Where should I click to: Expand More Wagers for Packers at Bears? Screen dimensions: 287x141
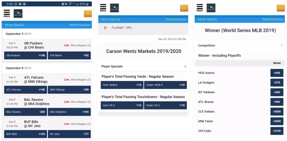coord(81,45)
